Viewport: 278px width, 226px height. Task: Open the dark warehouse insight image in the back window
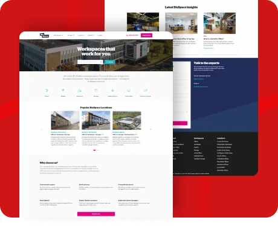[143, 22]
